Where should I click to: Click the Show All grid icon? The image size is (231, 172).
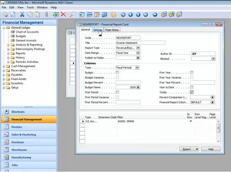104,14
